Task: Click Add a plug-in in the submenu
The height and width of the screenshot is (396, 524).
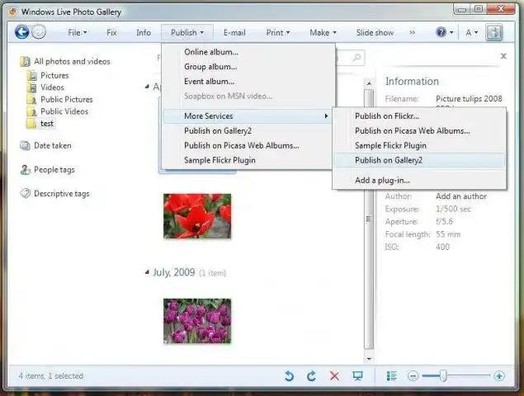Action: click(419, 181)
